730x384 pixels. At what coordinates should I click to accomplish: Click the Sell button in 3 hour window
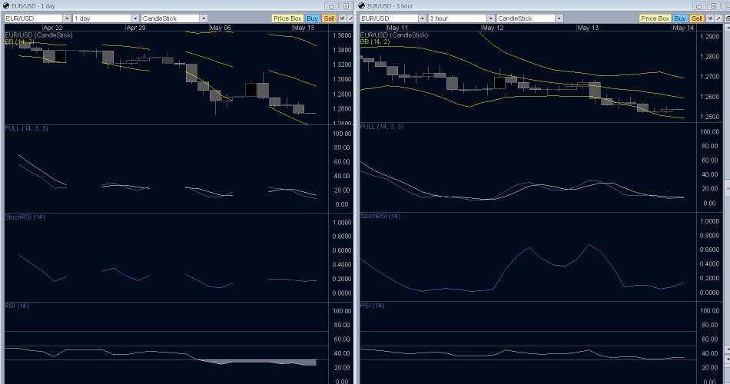696,18
